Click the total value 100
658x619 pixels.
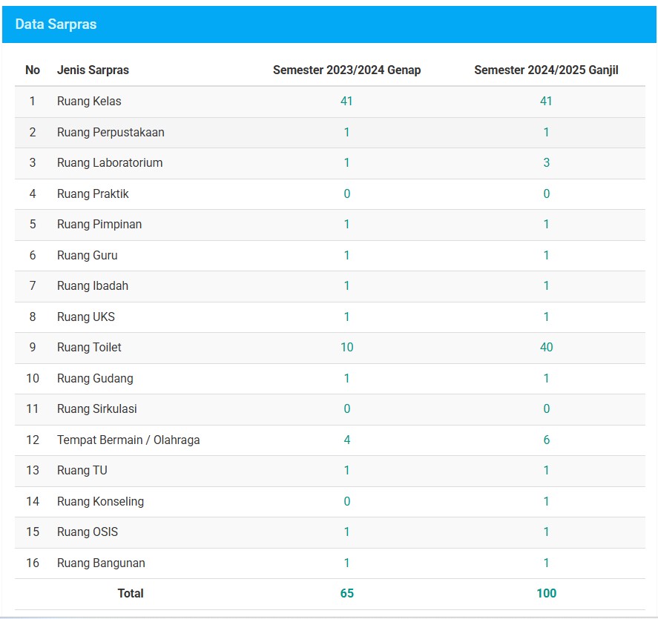click(546, 593)
